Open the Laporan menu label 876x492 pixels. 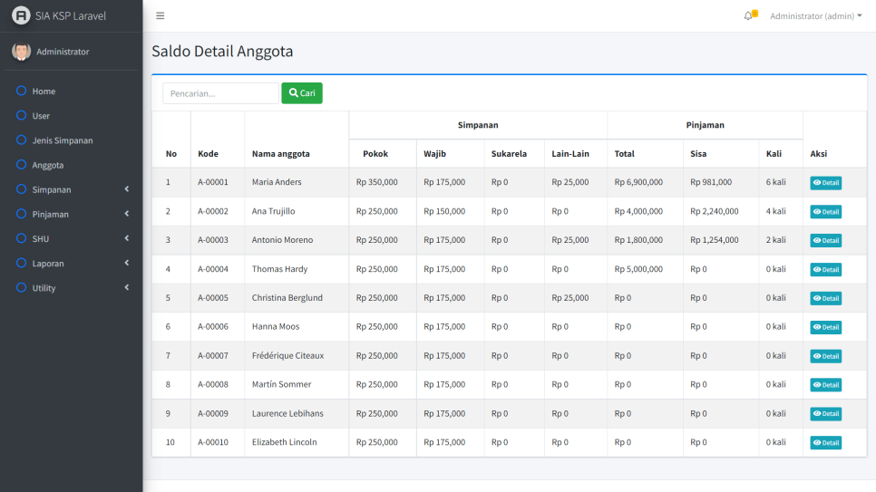(x=48, y=264)
